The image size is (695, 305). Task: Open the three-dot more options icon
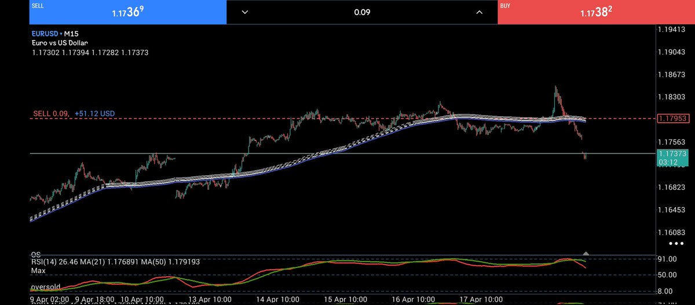[x=675, y=245]
